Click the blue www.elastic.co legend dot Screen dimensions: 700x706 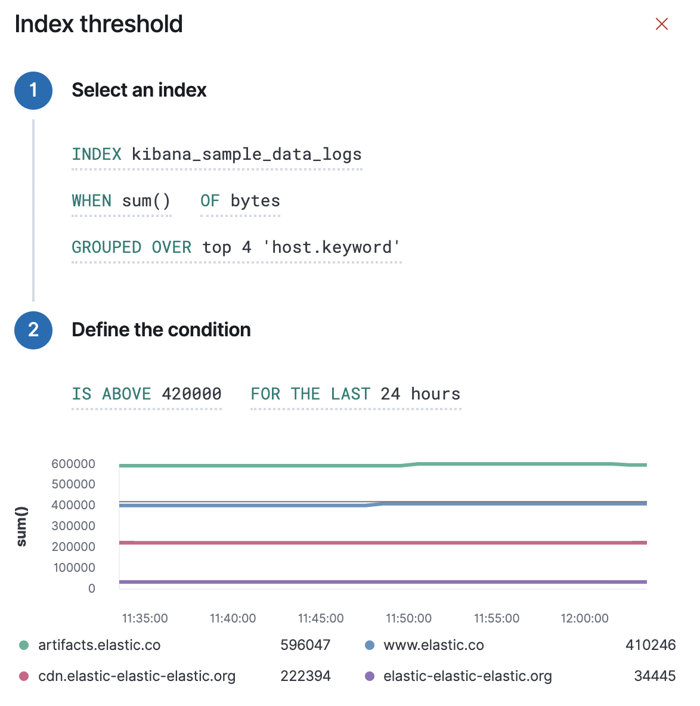[370, 645]
